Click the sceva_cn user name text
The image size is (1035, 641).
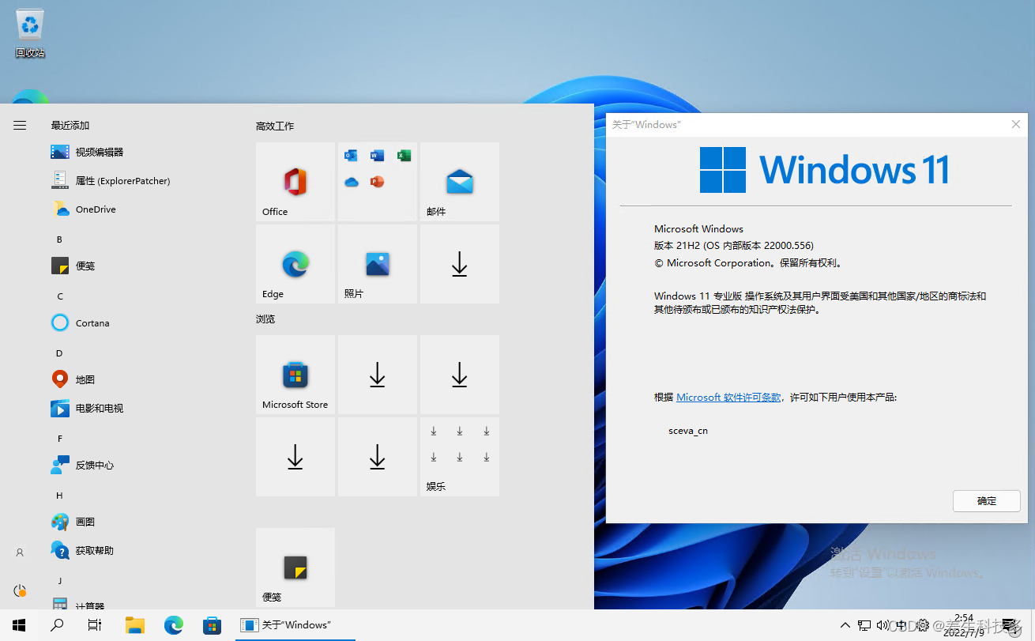coord(688,432)
